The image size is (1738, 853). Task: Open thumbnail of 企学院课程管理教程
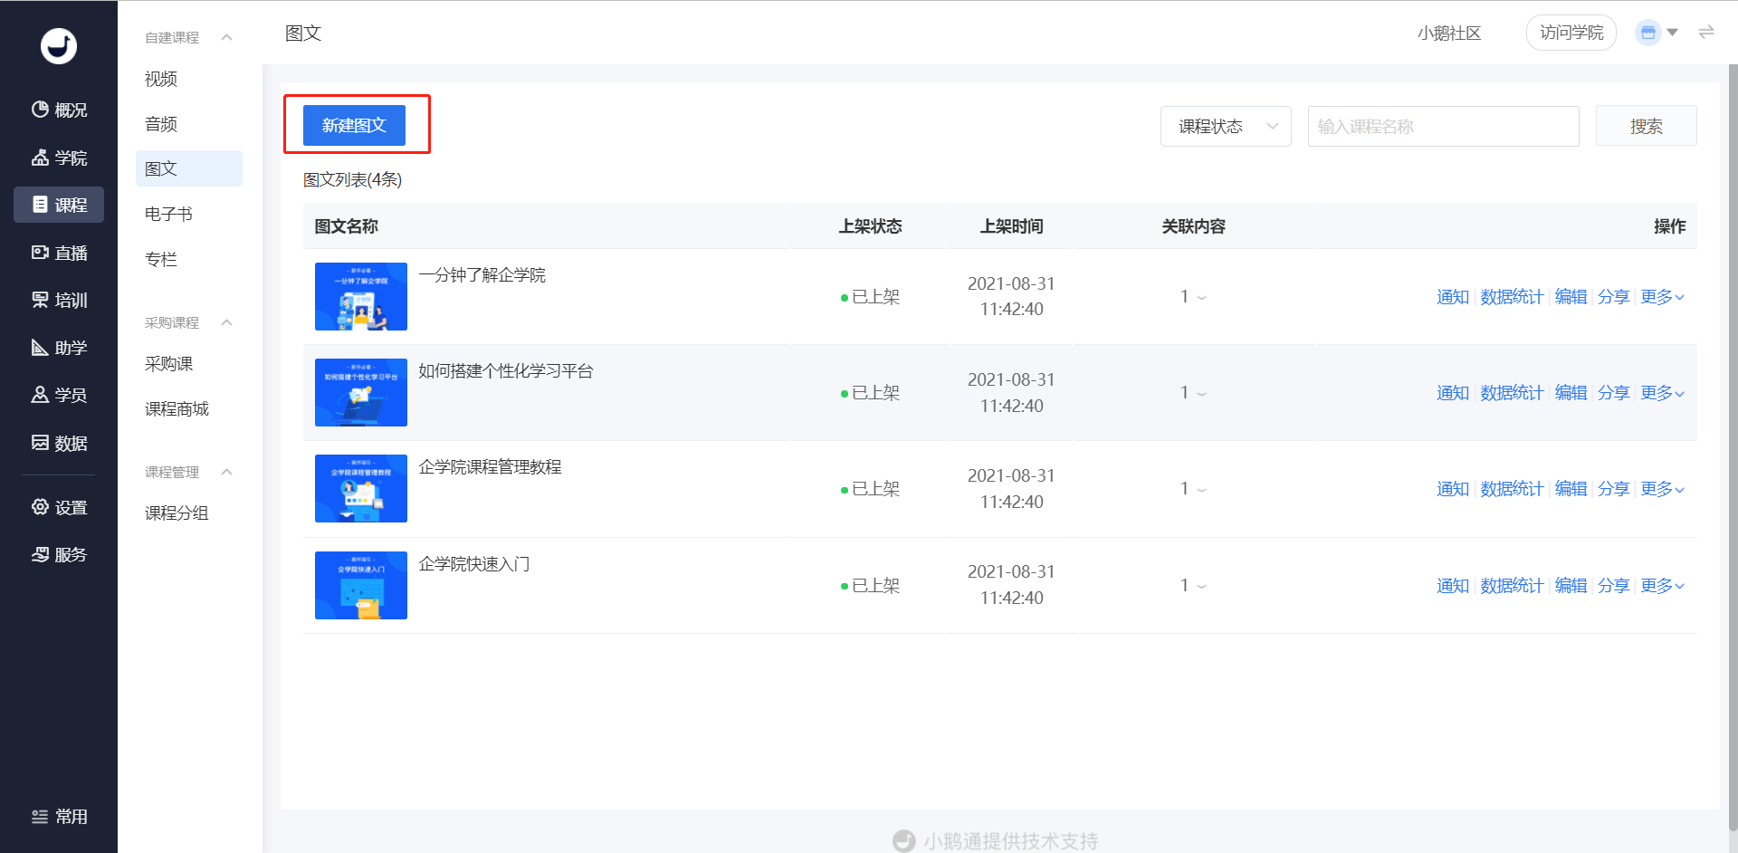pos(361,488)
